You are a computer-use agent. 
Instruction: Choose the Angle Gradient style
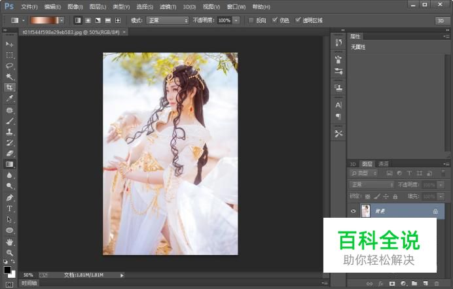coord(98,20)
